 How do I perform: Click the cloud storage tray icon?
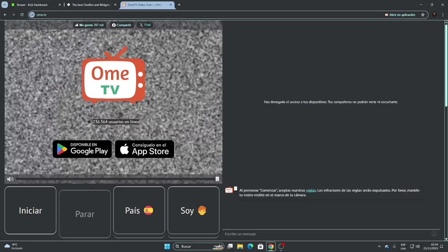click(387, 246)
